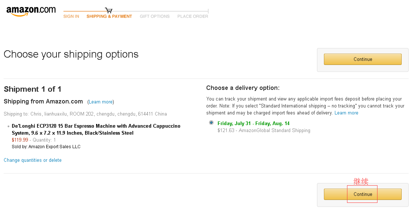Viewport: 416px width, 208px height.
Task: Click the $121.63 AmazonGlobal Standard Shipping text
Action: (264, 131)
